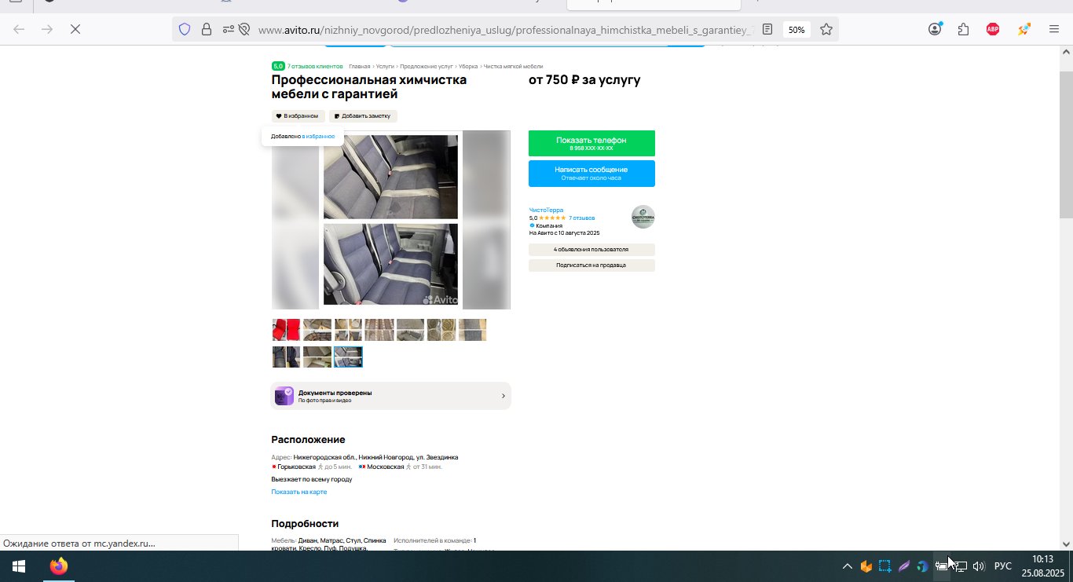Open the 'ЧистоТерра' seller profile link
Image resolution: width=1073 pixels, height=582 pixels.
(546, 210)
